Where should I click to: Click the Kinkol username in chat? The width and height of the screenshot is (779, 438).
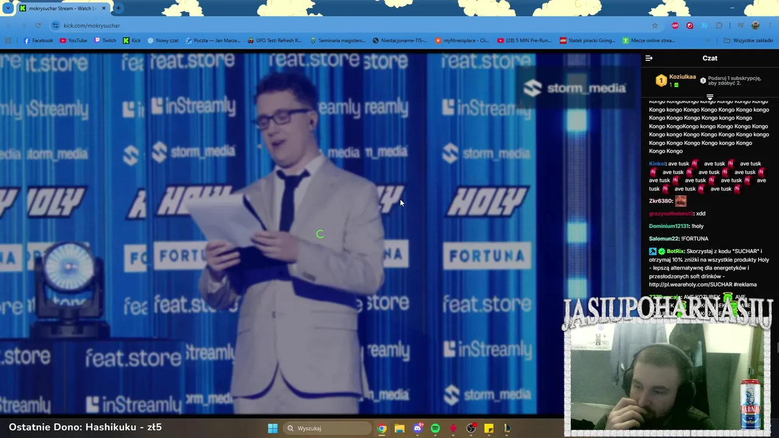point(657,164)
